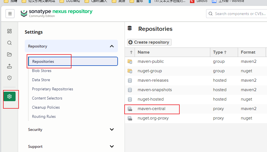
Task: Open the maven-snapshots repository
Action: click(155, 90)
